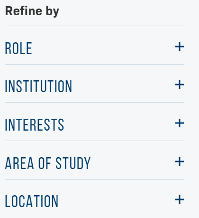Show institution options using the plus sign
This screenshot has width=199, height=218.
[180, 85]
